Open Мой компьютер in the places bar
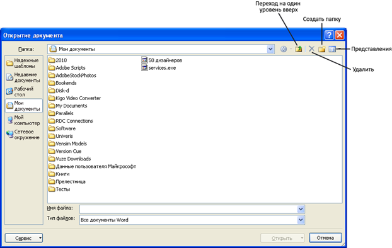 (23, 120)
